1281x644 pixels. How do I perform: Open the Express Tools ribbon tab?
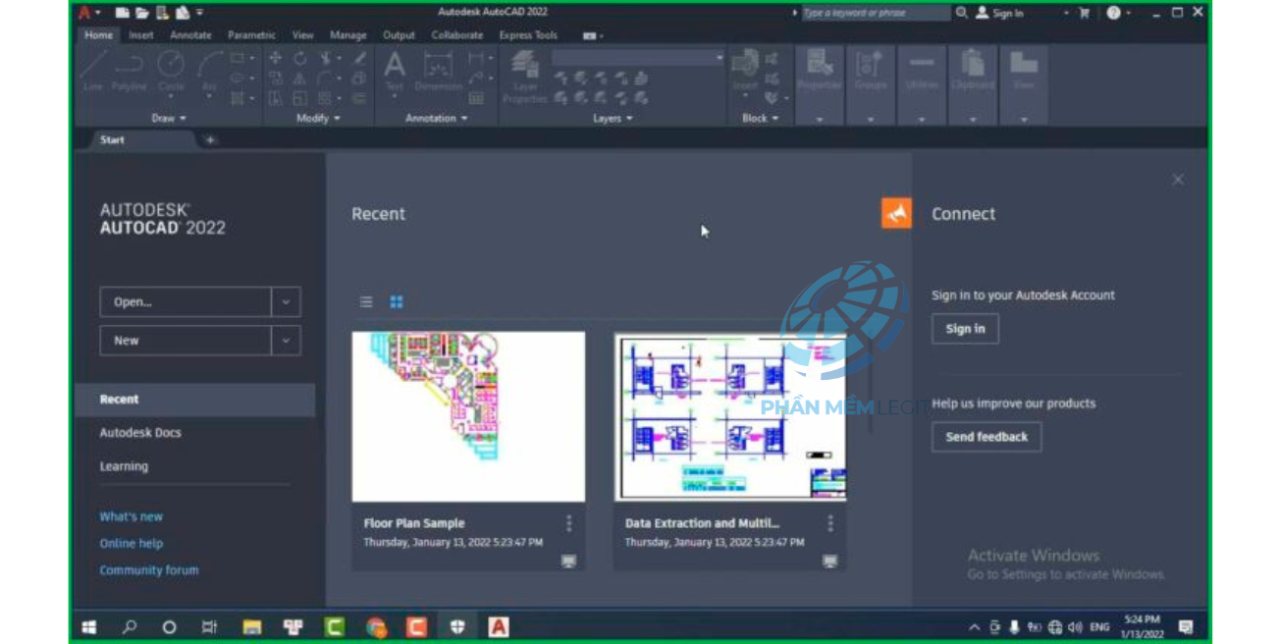(x=528, y=35)
